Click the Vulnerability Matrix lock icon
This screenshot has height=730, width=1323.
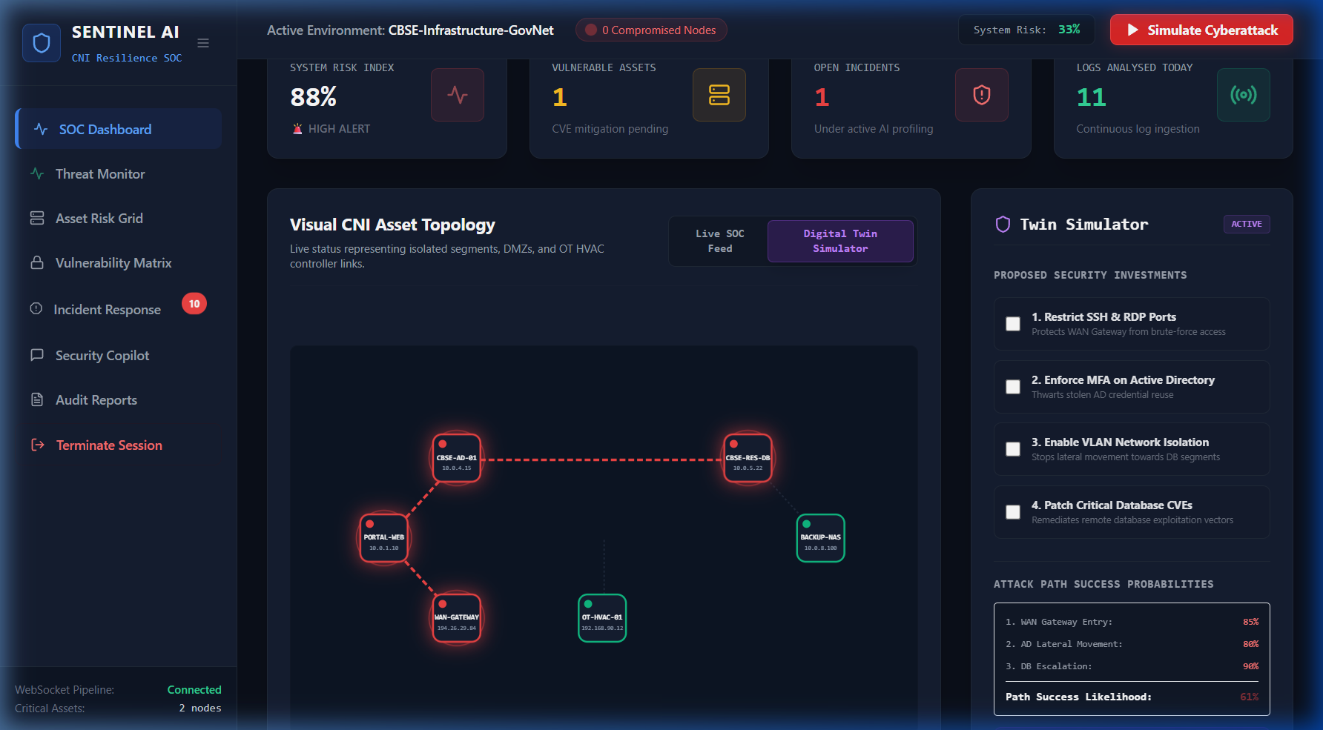point(37,262)
